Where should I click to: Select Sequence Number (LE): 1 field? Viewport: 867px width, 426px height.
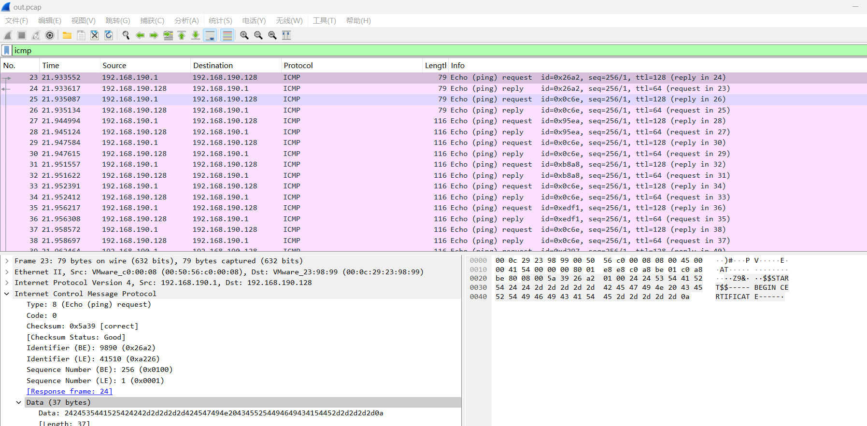coord(95,381)
